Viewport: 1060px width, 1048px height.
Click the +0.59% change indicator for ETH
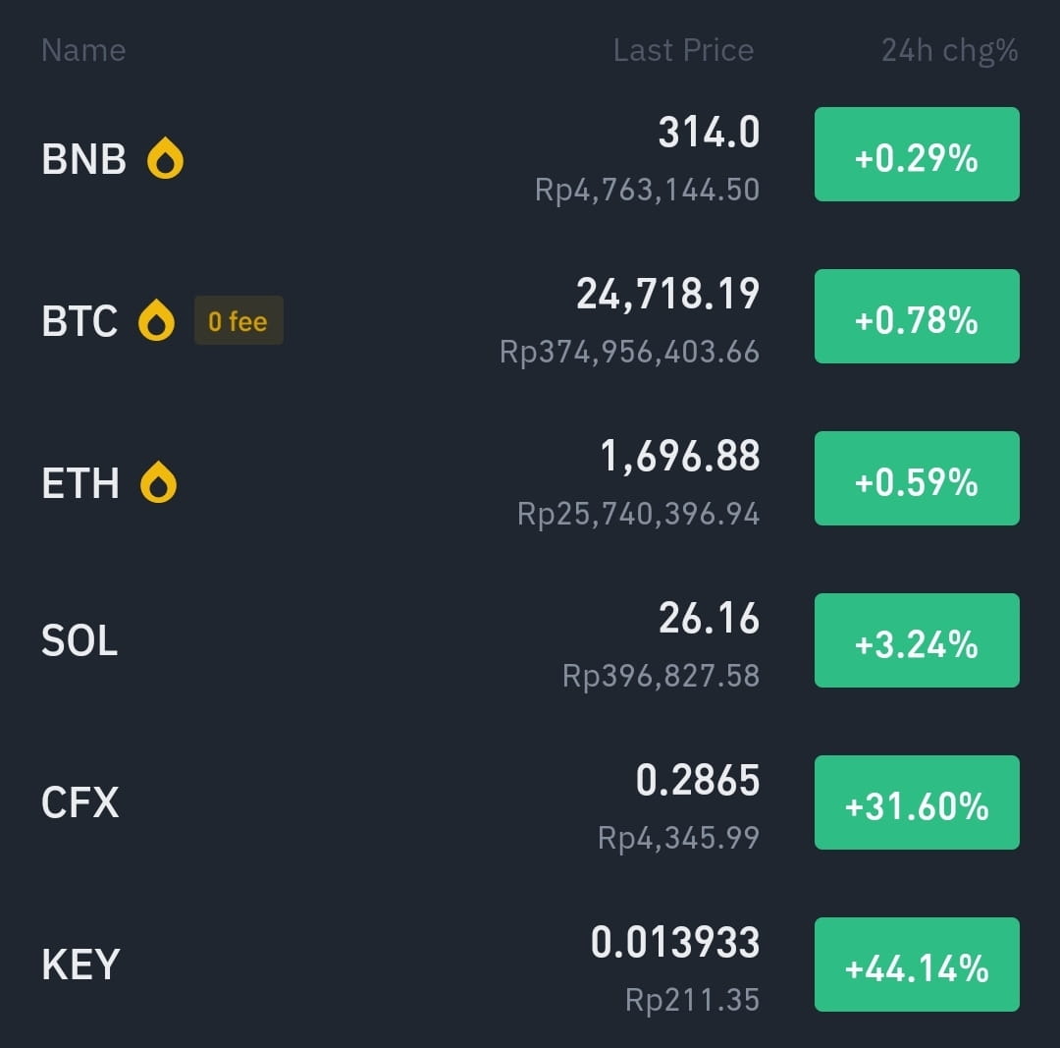point(916,478)
